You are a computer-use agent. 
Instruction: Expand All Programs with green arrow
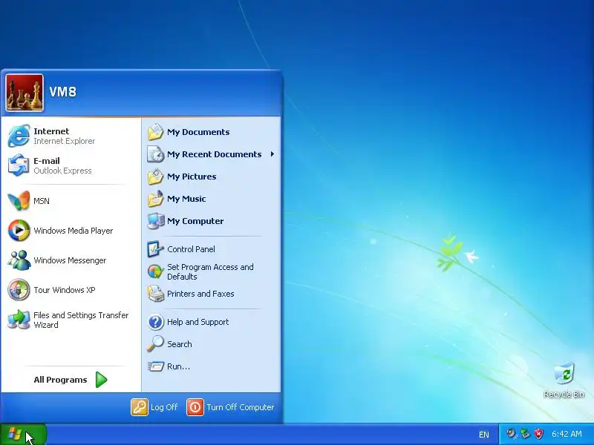(x=101, y=380)
